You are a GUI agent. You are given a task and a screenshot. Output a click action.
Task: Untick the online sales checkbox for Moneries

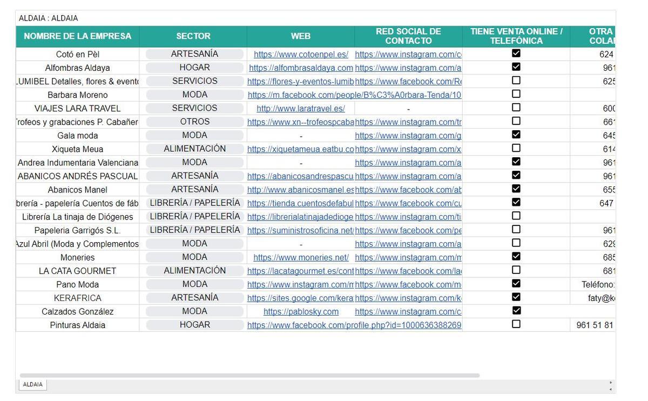(x=516, y=257)
